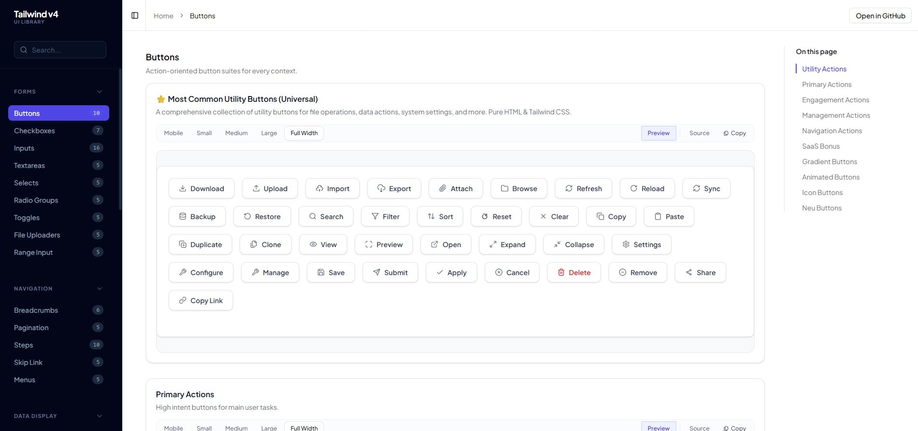Screen dimensions: 918x431
Task: Click the Import cloud button
Action: tap(332, 188)
